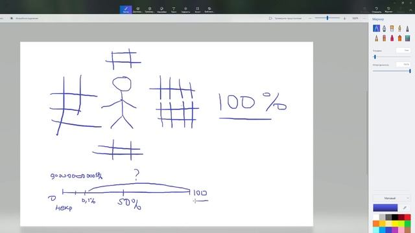Open the 3D shapes tab

tap(150, 10)
